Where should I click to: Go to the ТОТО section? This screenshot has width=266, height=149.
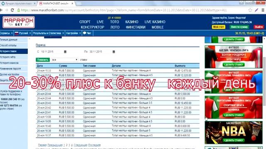pyautogui.click(x=115, y=22)
